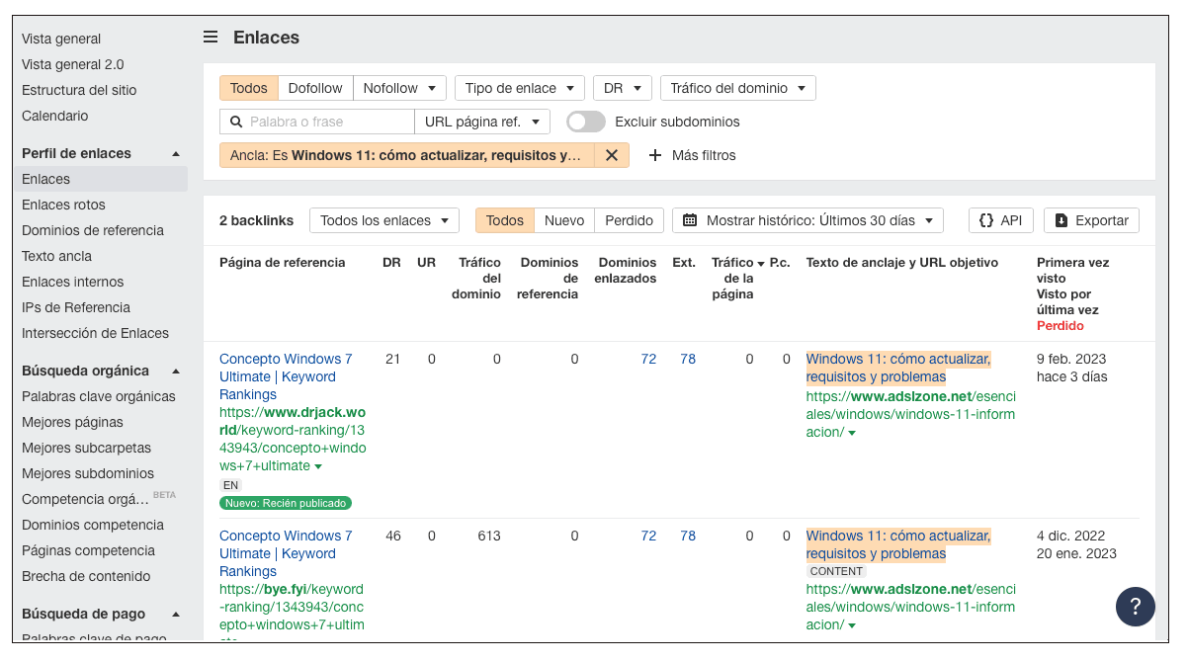Image resolution: width=1188 pixels, height=662 pixels.
Task: Click the plus icon for Más filtros
Action: click(654, 155)
